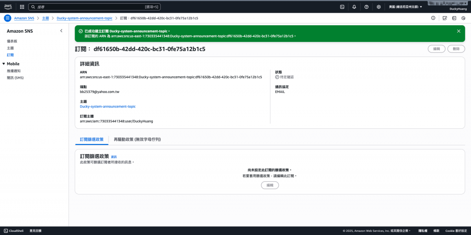Open 簡訊 (SMS) in the sidebar
Viewport: 471px width, 235px height.
tap(15, 78)
